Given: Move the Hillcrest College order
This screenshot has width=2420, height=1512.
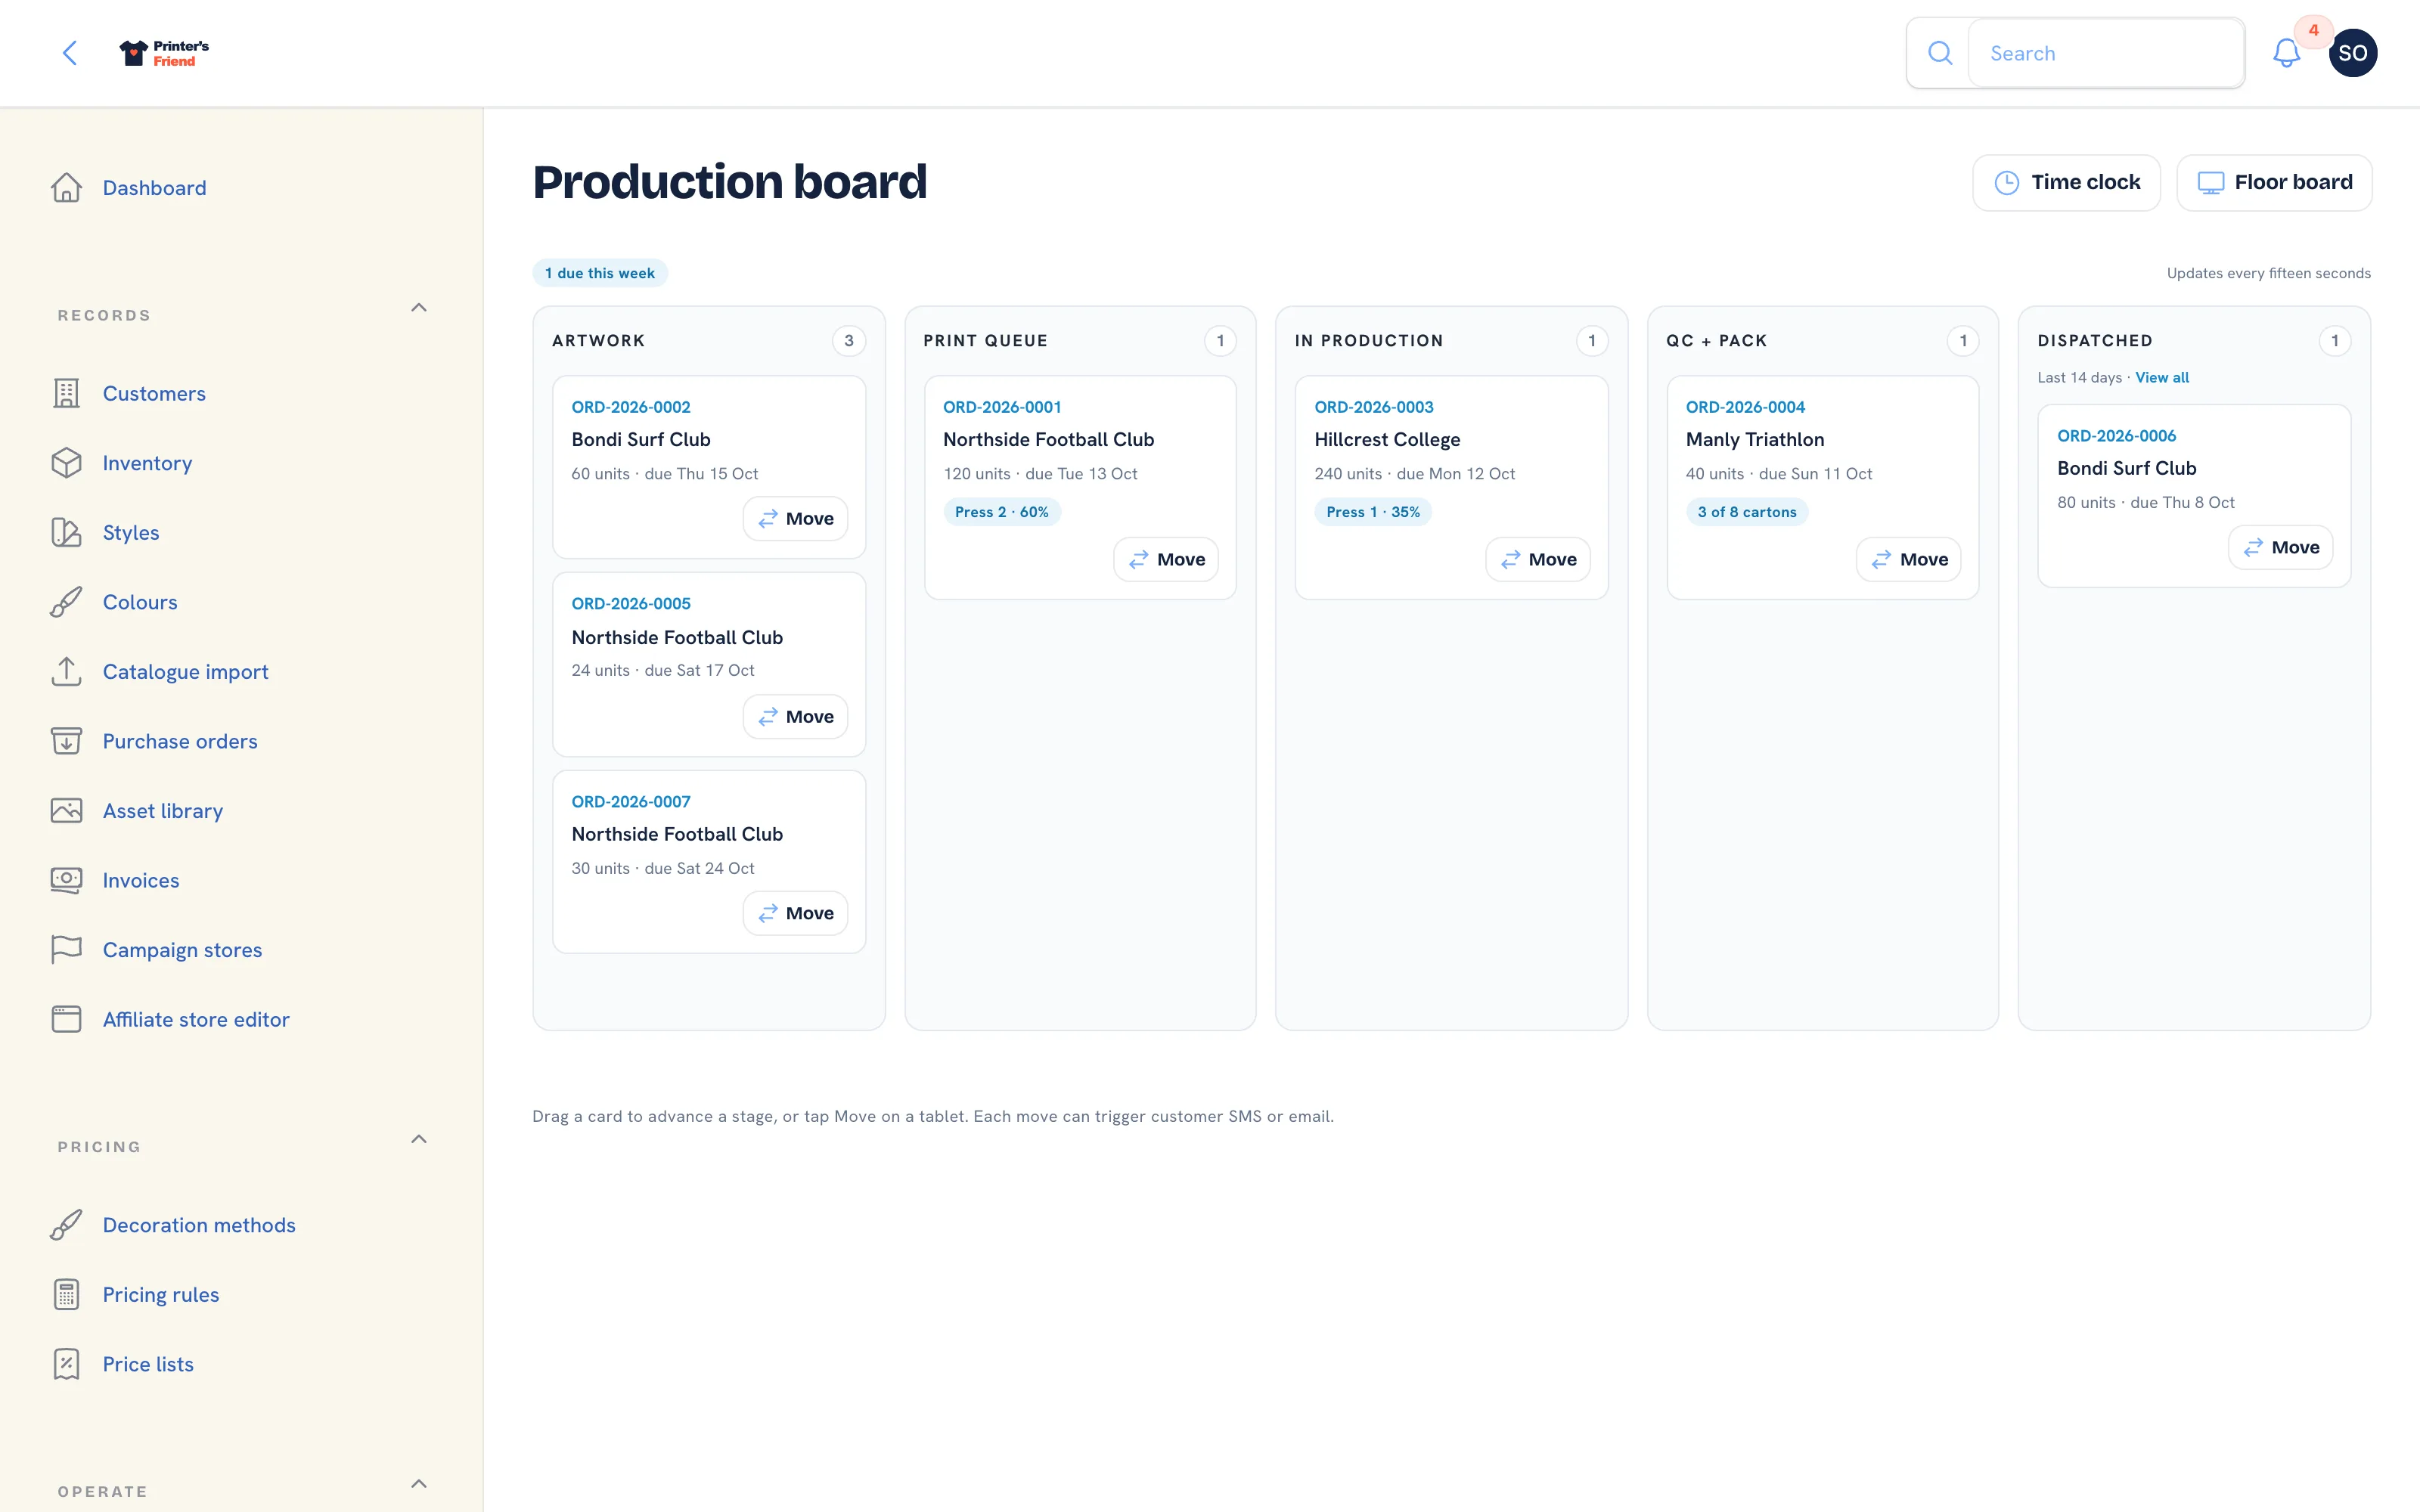Looking at the screenshot, I should tap(1538, 559).
